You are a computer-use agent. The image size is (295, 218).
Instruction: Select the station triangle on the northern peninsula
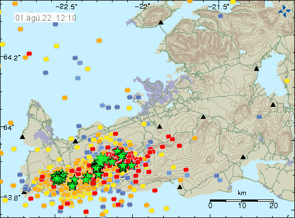[161, 23]
